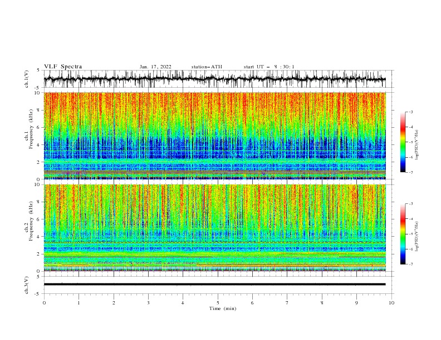Click inside the ch.2 spectrogram panel
Screen dimensions: 441x340
tap(214, 228)
